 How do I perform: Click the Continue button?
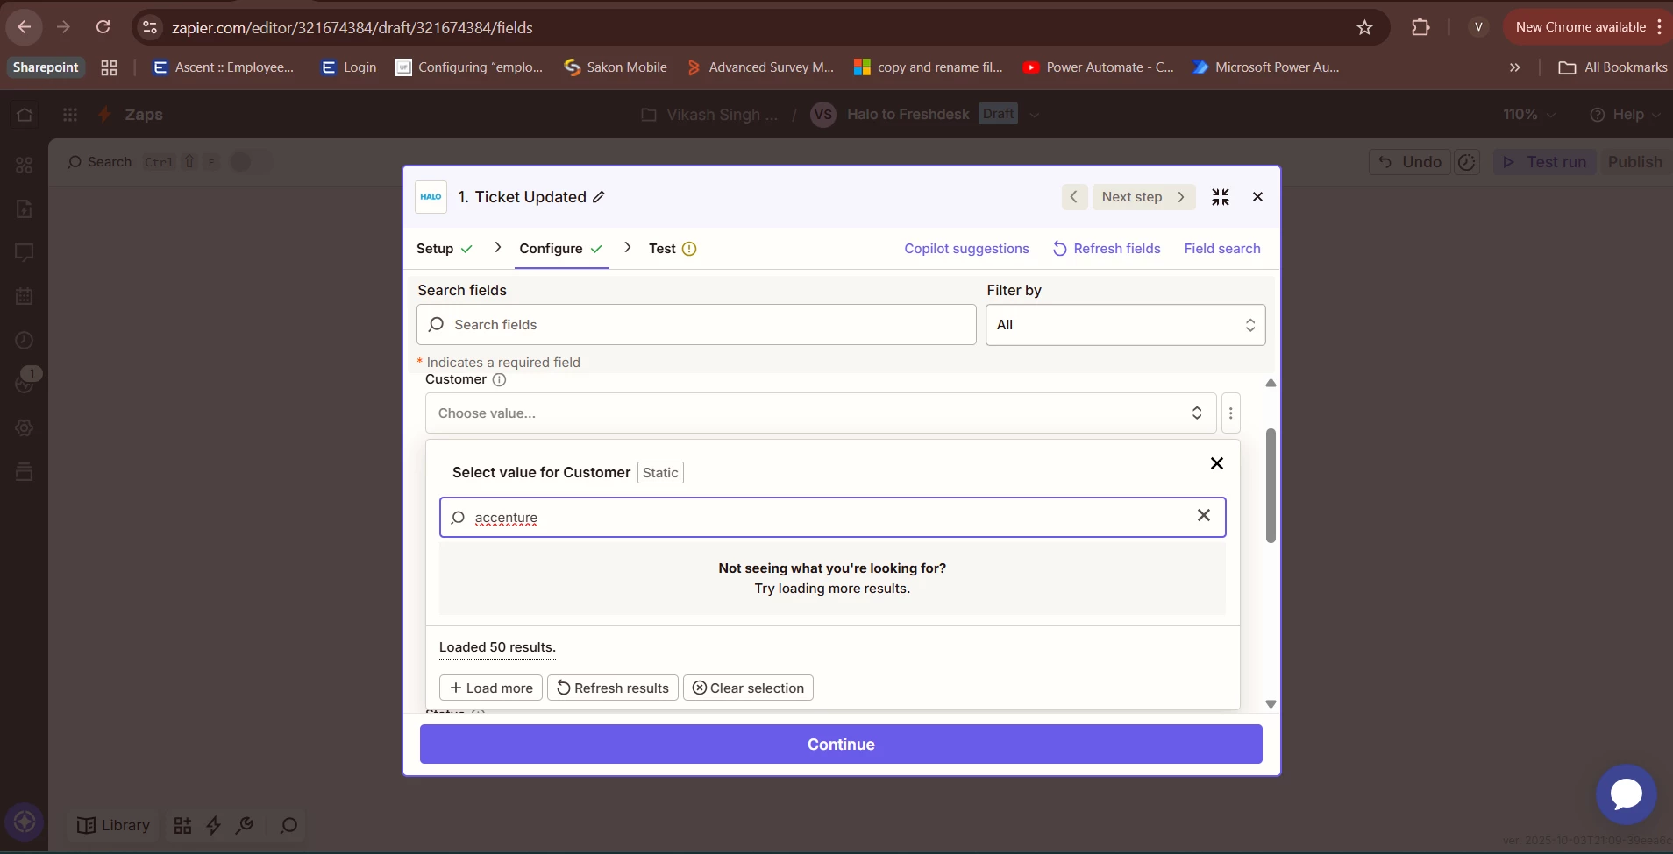841,745
